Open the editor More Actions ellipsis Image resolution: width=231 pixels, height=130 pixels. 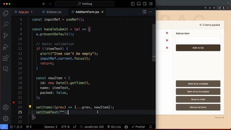pyautogui.click(x=150, y=12)
